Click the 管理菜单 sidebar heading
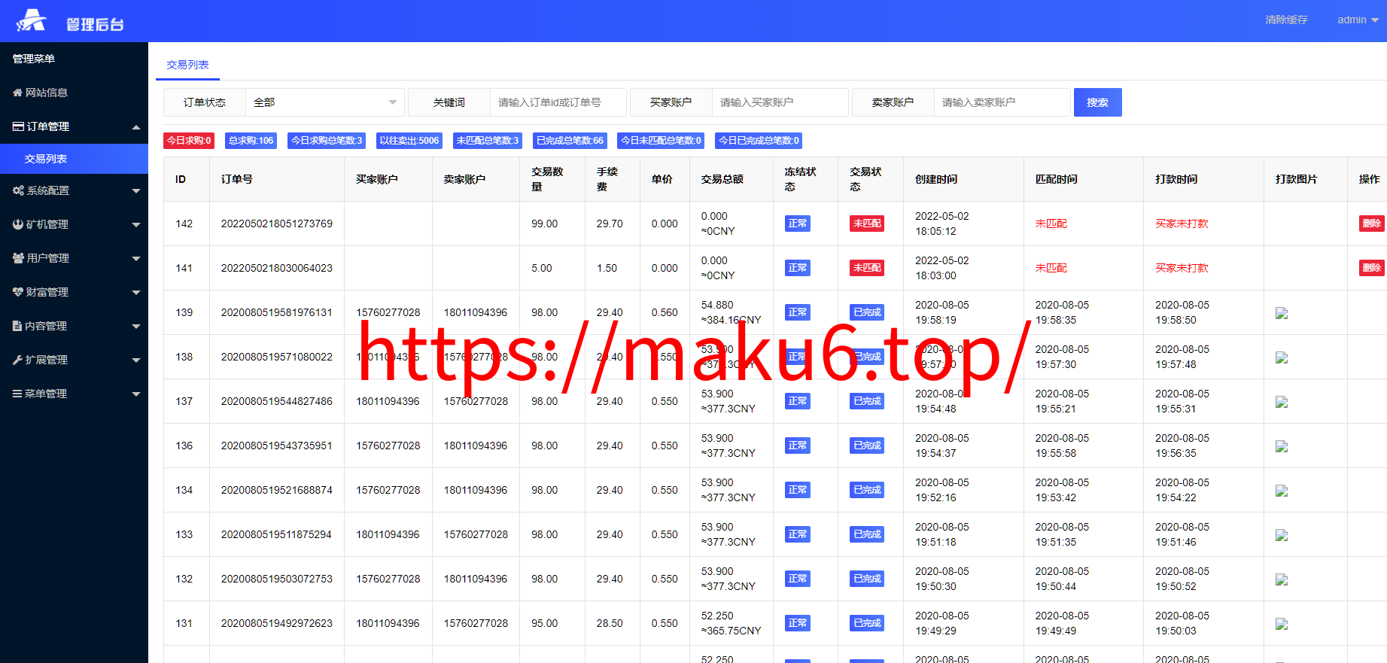The width and height of the screenshot is (1387, 663). click(34, 59)
